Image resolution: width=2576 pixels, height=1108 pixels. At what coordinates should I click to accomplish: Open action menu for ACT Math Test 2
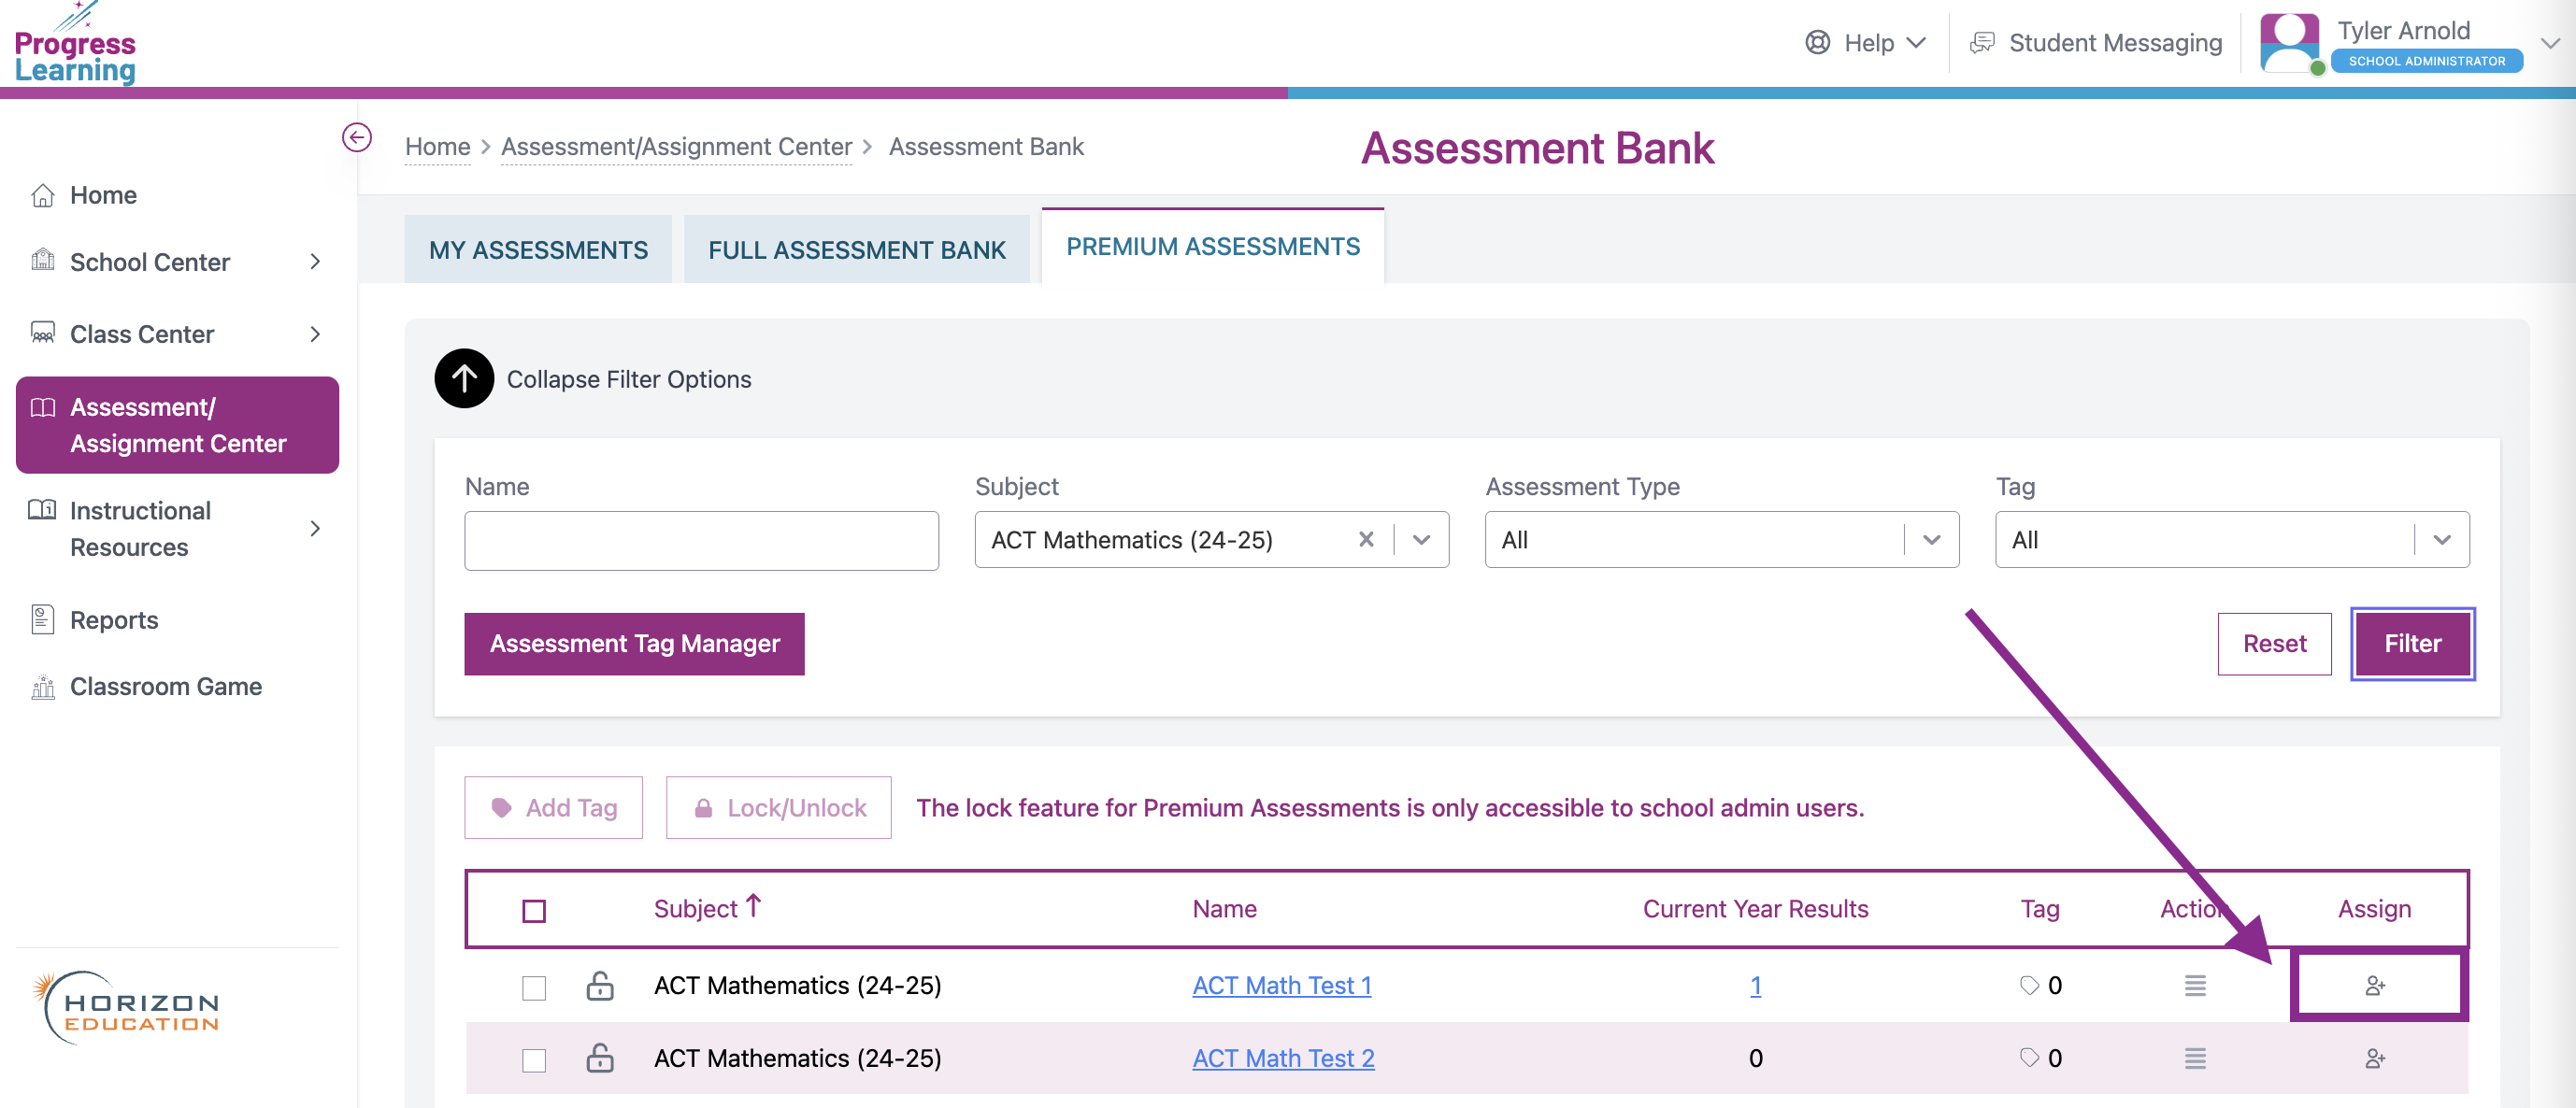coord(2195,1058)
